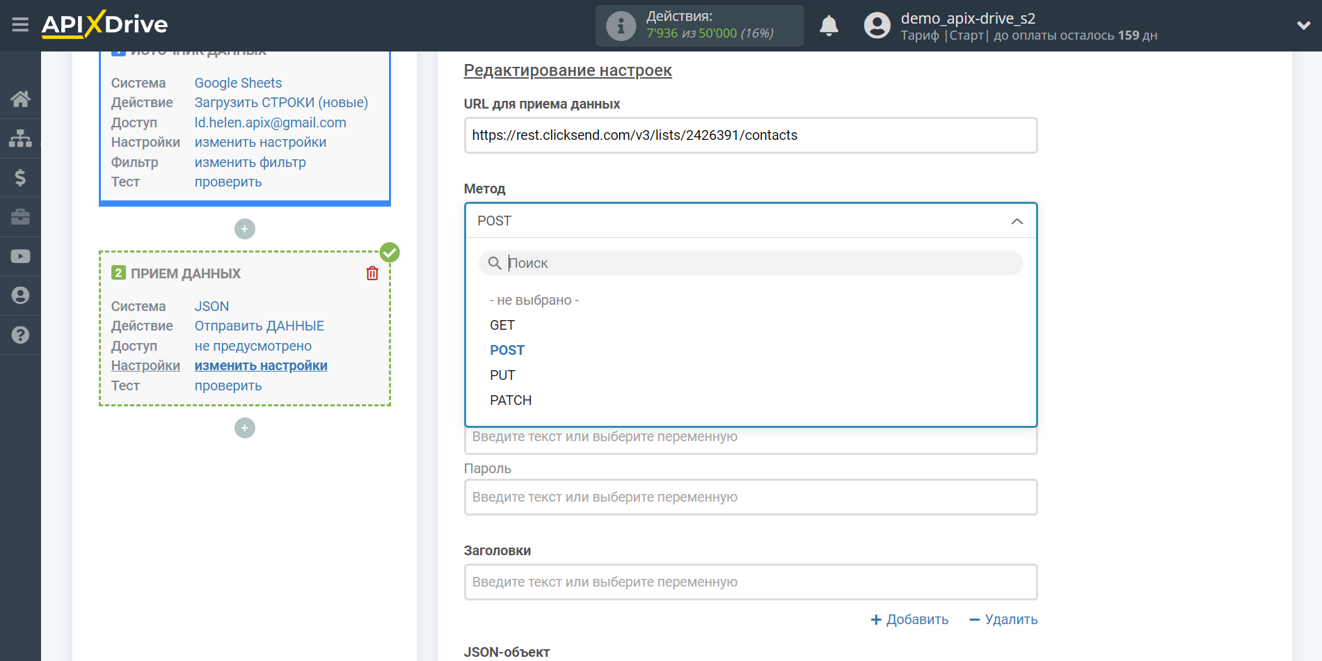The image size is (1322, 661).
Task: Click the demo_apix-drive_s2 username
Action: 968,18
